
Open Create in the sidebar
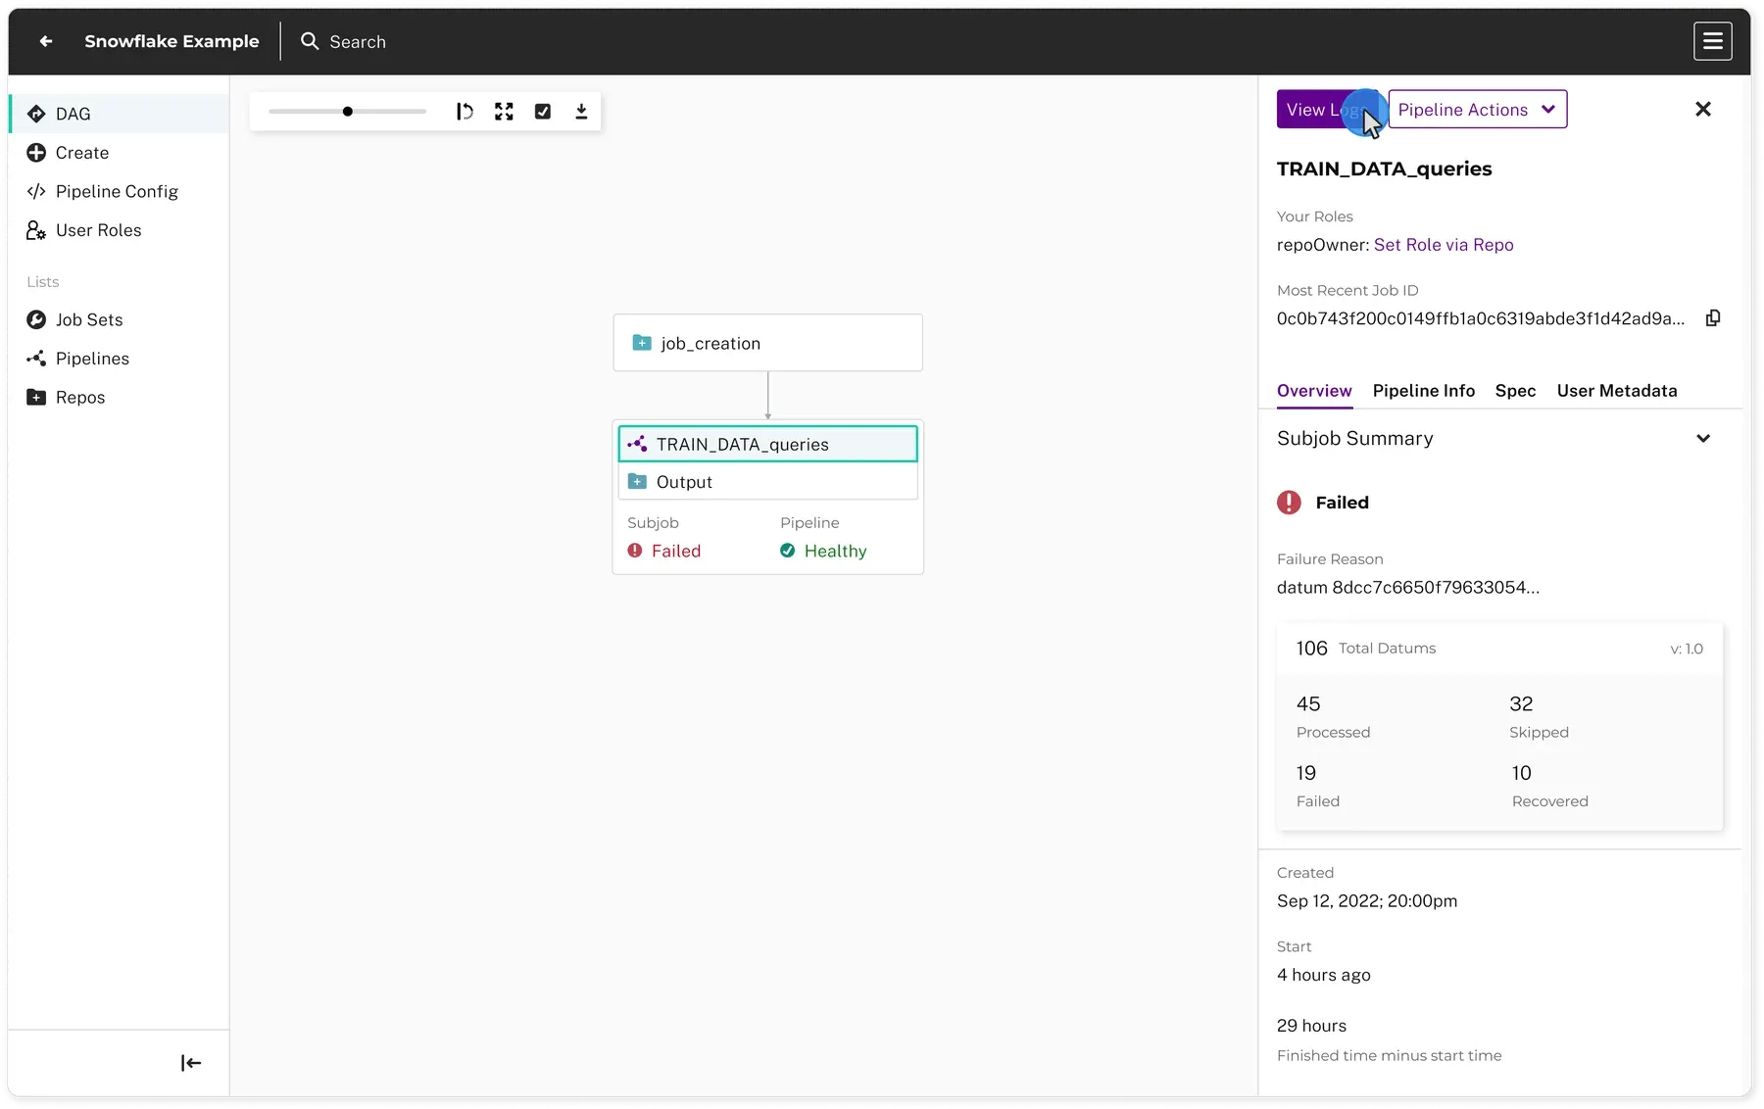120,153
